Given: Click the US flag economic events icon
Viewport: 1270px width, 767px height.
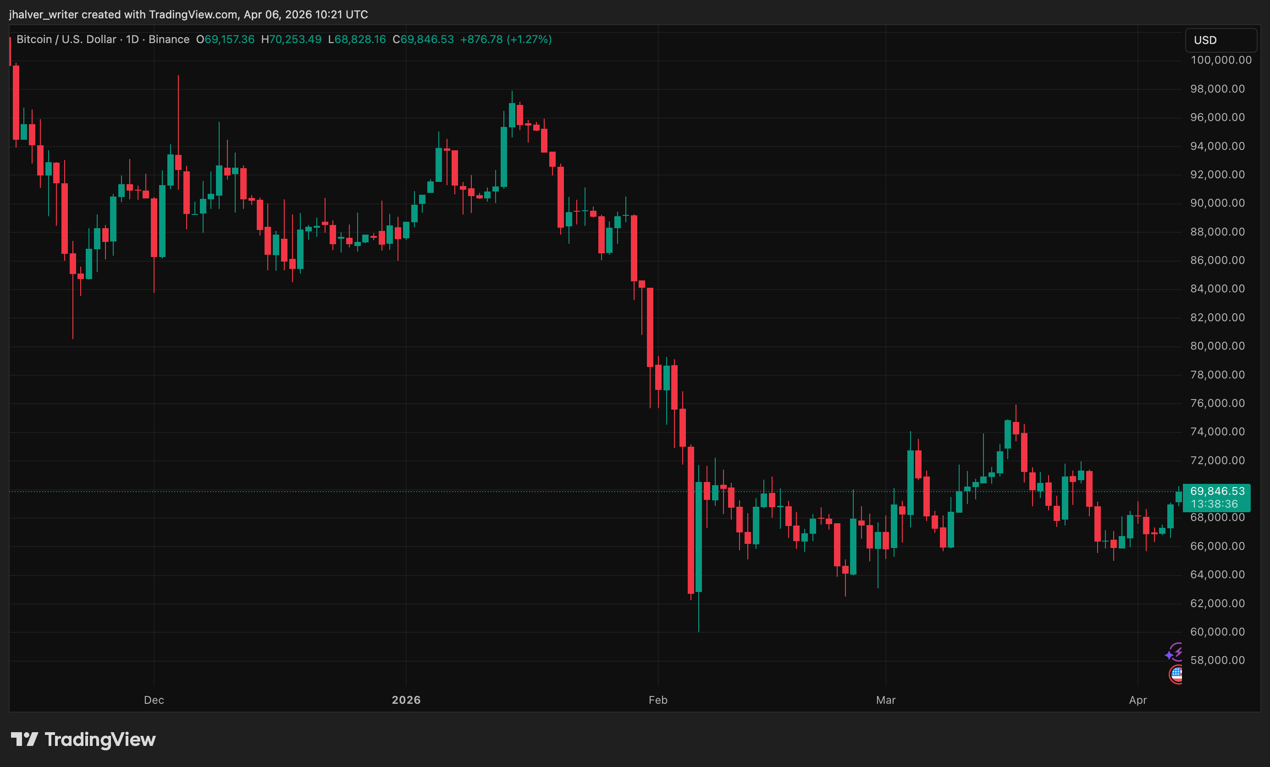Looking at the screenshot, I should coord(1176,674).
